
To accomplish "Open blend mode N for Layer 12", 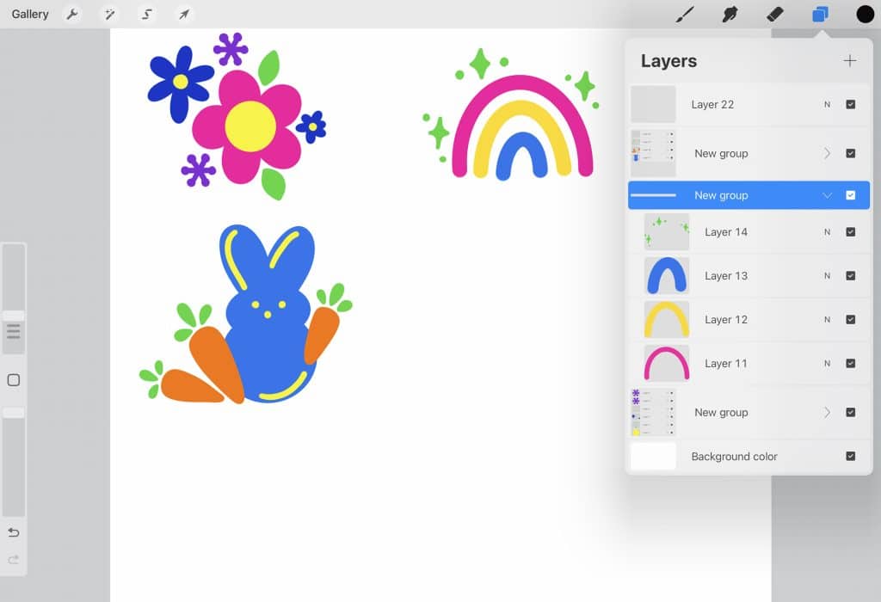I will 827,320.
